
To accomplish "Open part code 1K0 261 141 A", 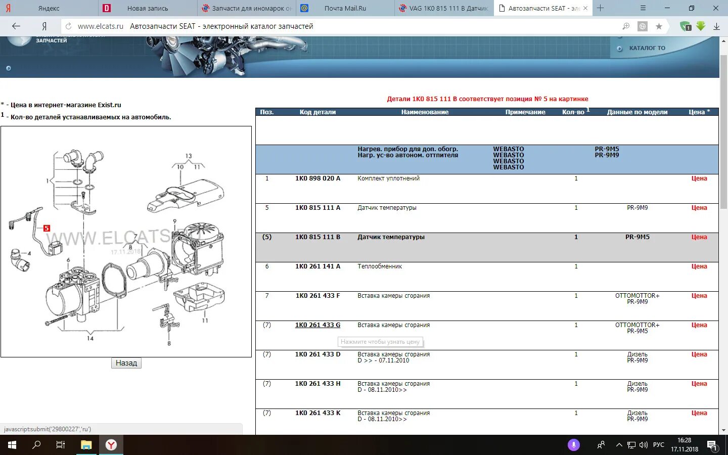I will 317,266.
